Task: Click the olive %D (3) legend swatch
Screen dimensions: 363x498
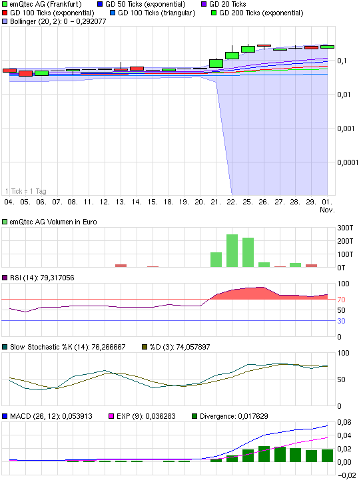Action: [x=145, y=347]
